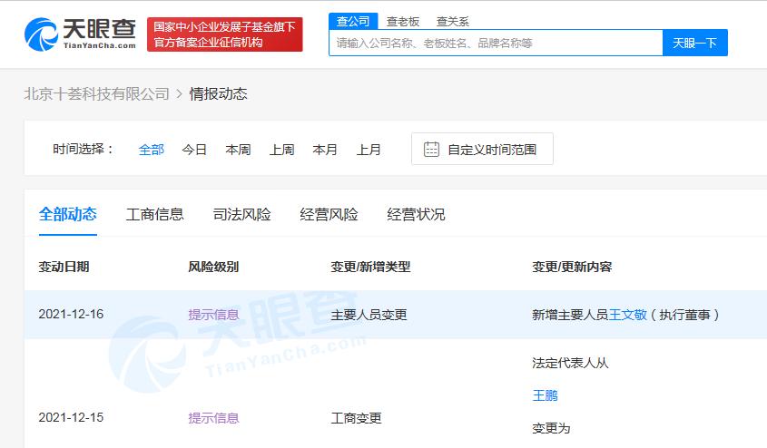Filter time by 全部
The width and height of the screenshot is (767, 448).
click(x=152, y=150)
